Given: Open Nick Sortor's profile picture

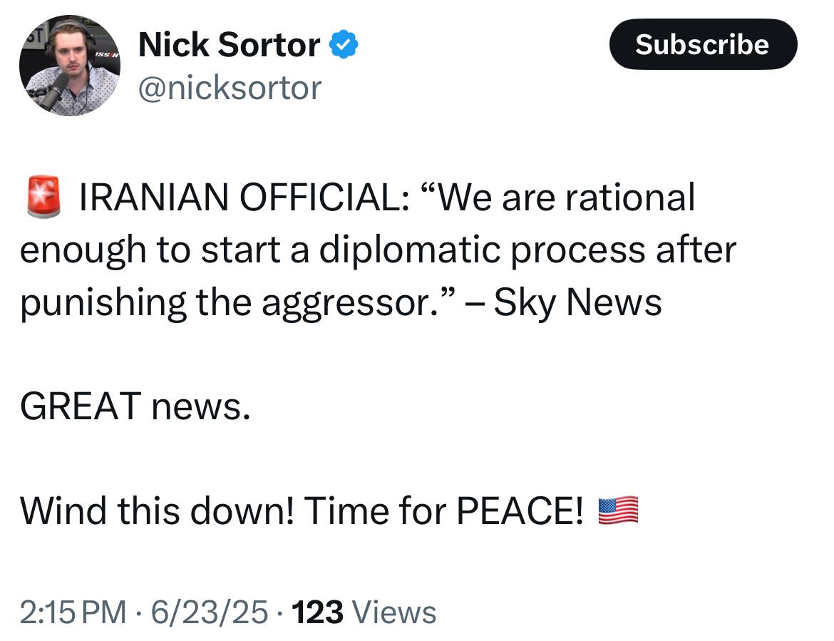Looking at the screenshot, I should point(70,65).
